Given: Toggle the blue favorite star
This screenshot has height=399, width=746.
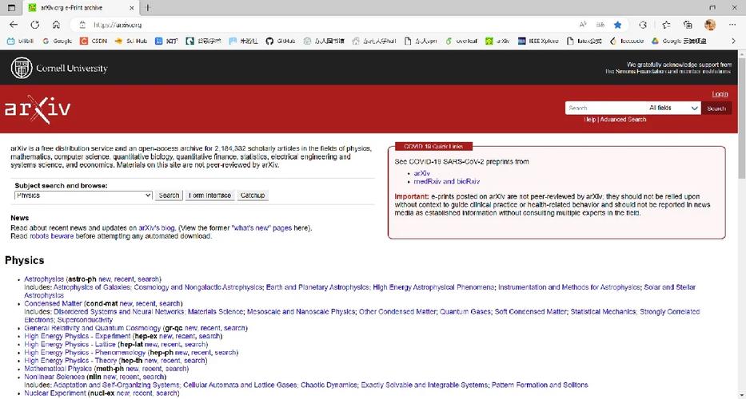Looking at the screenshot, I should pyautogui.click(x=617, y=25).
